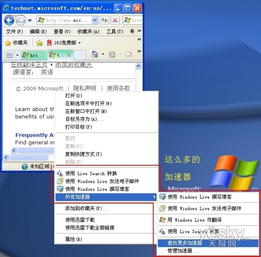Open the recent pages dropdown arrow
Image resolution: width=261 pixels, height=257 pixels.
[x=30, y=20]
